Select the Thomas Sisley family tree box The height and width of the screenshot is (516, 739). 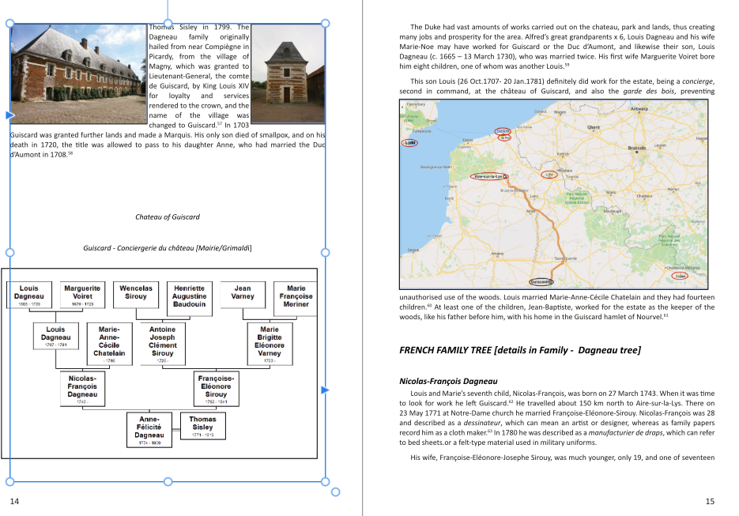pyautogui.click(x=202, y=426)
